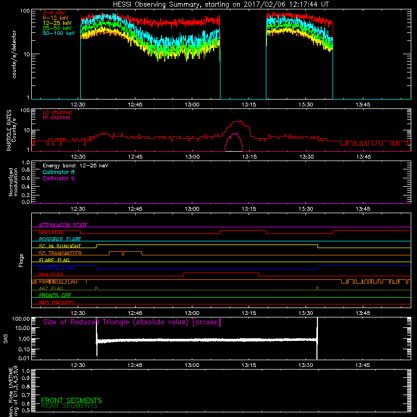
Task: Select the Collimator 8 legend label
Action: 58,172
